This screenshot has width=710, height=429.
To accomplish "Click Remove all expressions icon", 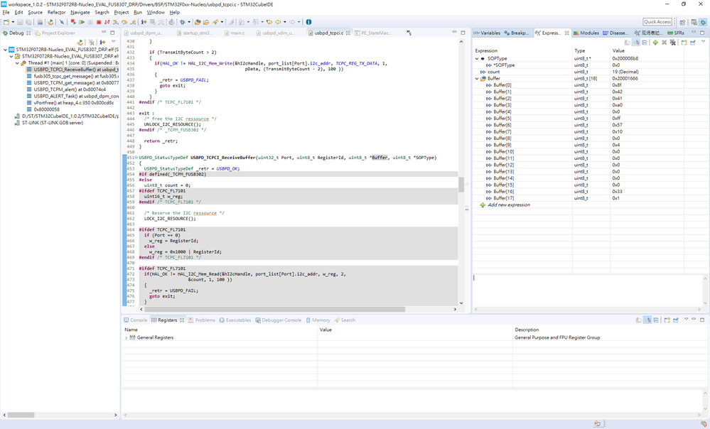I will point(673,42).
